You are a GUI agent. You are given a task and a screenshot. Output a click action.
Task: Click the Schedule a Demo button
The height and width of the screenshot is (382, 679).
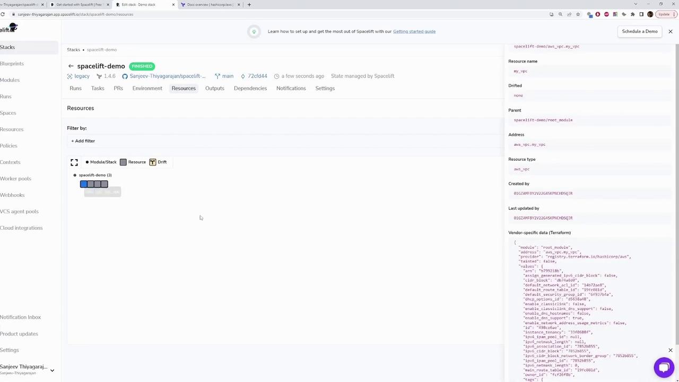(x=640, y=31)
